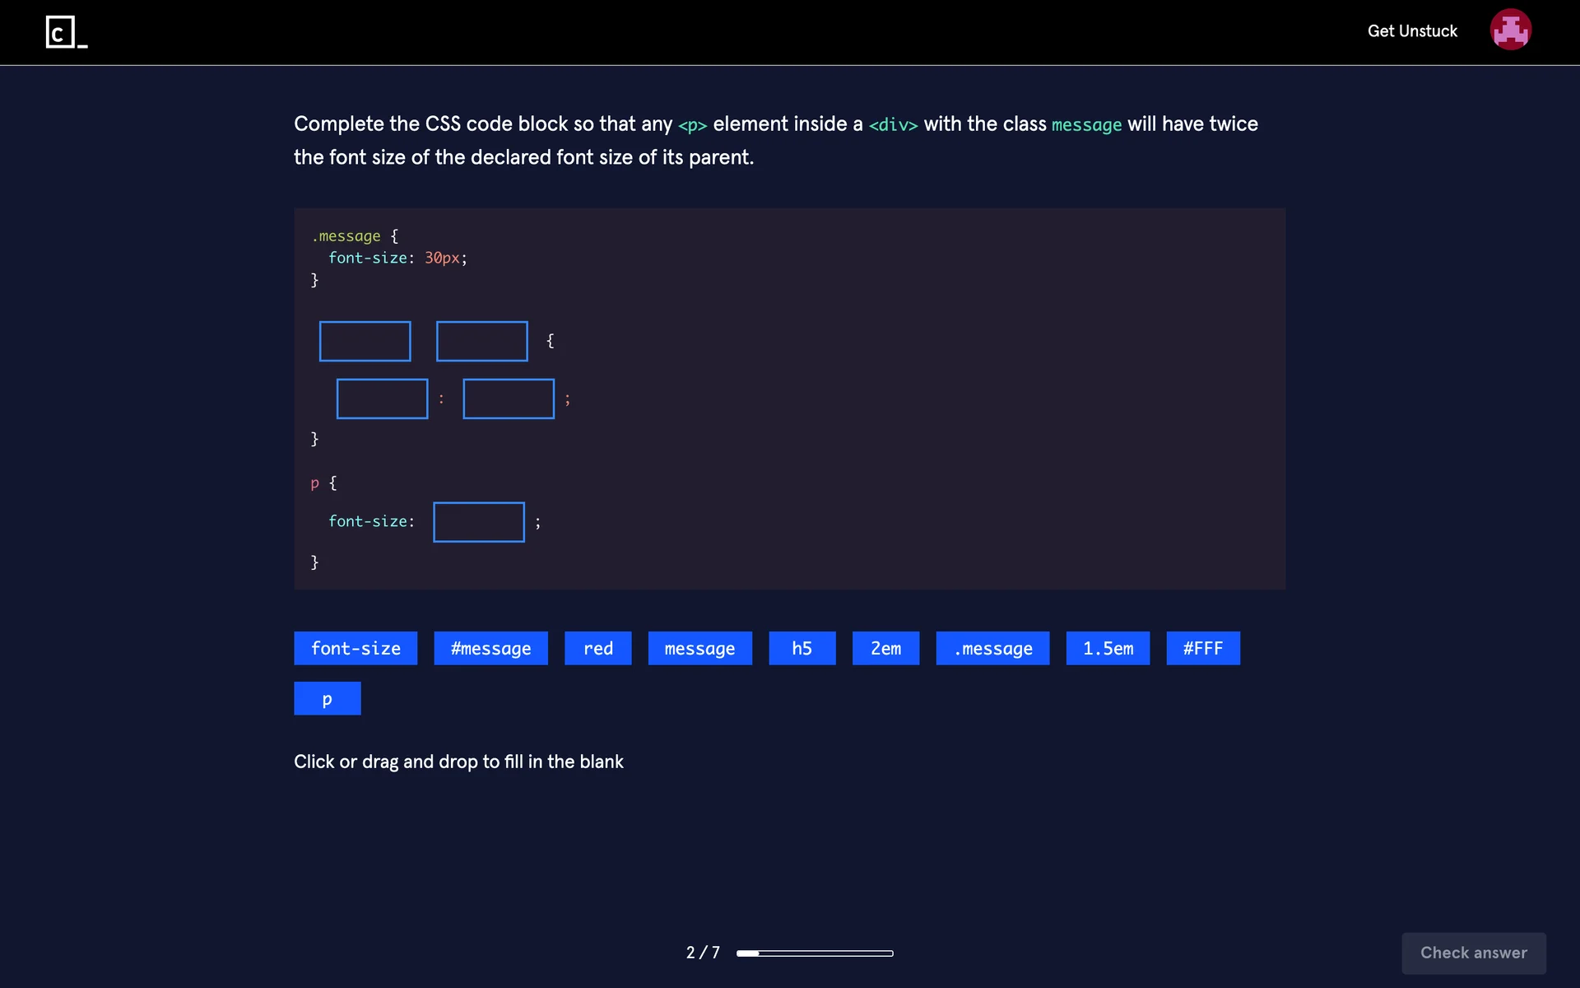Screen dimensions: 1580x988
Task: Select the 2em answer chip
Action: tap(885, 648)
